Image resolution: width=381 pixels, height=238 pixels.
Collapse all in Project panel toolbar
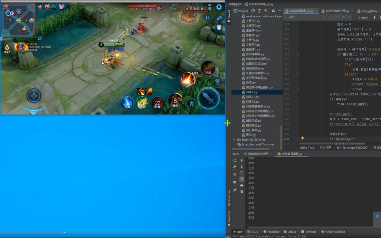(x=265, y=11)
